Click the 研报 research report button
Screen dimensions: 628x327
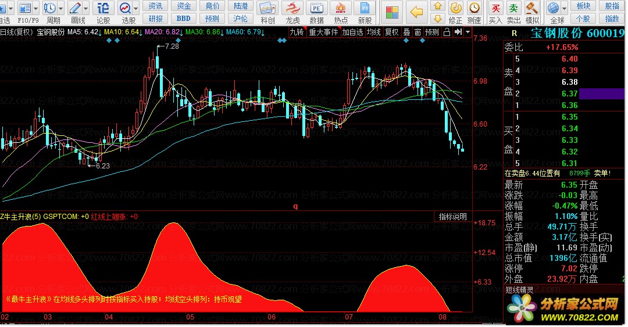155,19
